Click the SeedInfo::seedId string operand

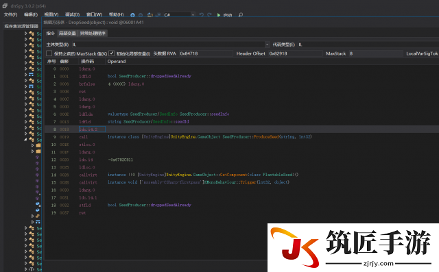click(x=148, y=121)
